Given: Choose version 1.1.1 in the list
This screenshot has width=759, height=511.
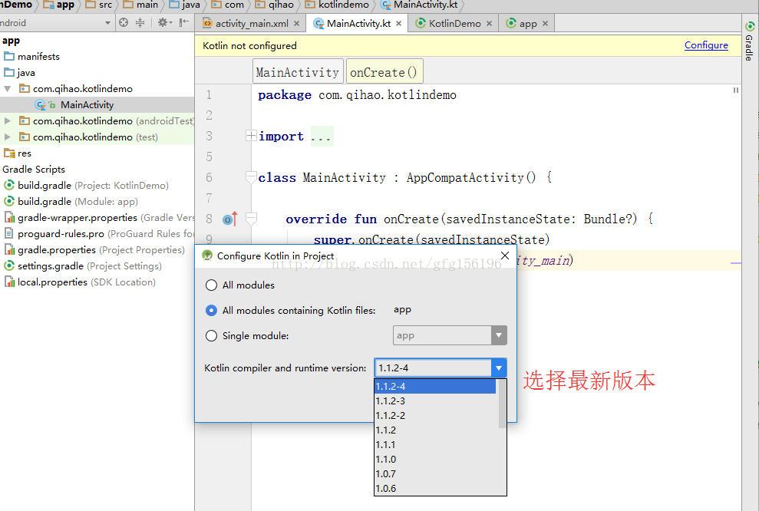Looking at the screenshot, I should coord(435,444).
